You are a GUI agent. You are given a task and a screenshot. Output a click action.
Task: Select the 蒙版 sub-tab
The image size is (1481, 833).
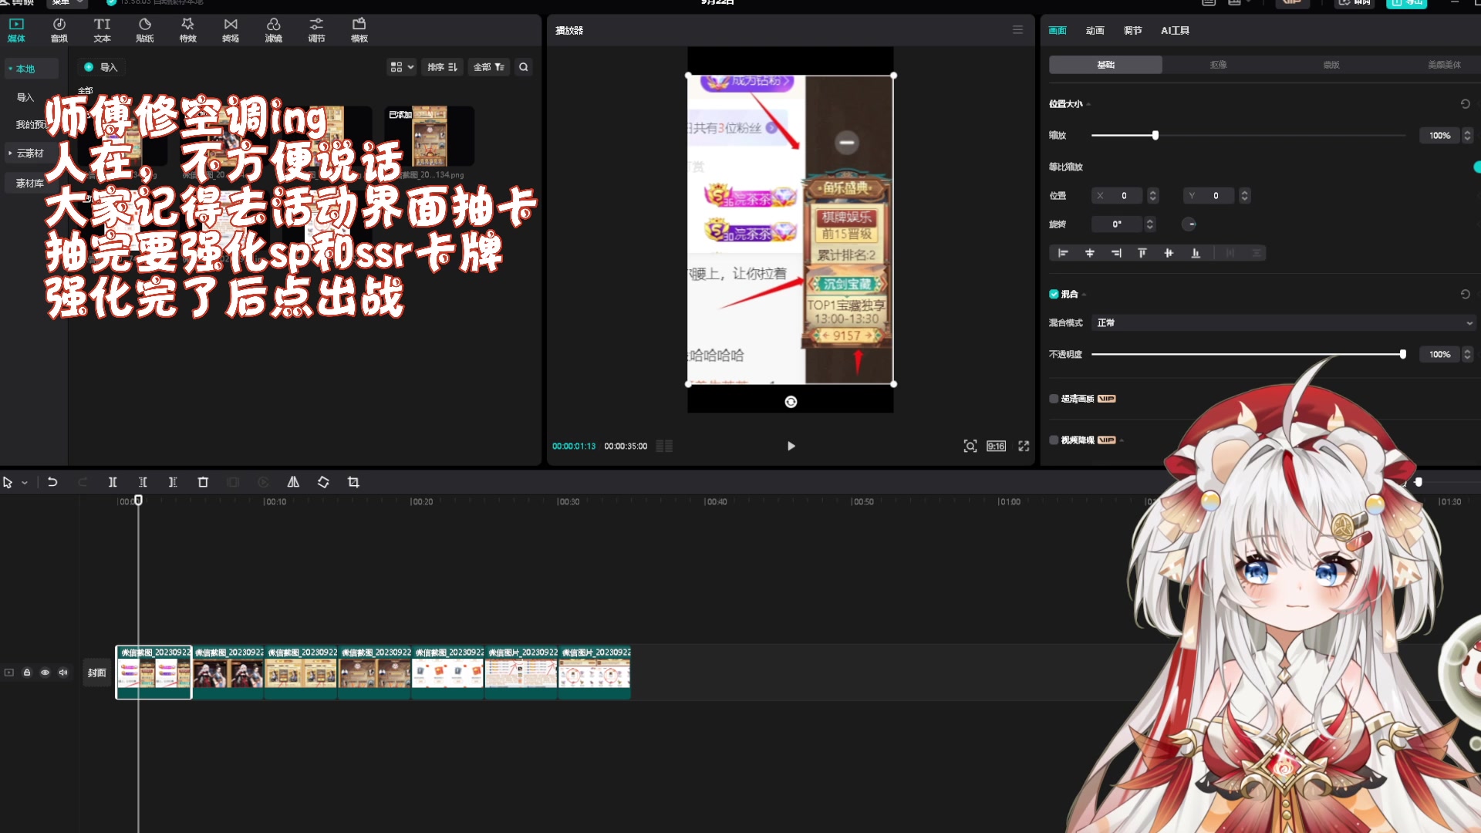[x=1331, y=65]
